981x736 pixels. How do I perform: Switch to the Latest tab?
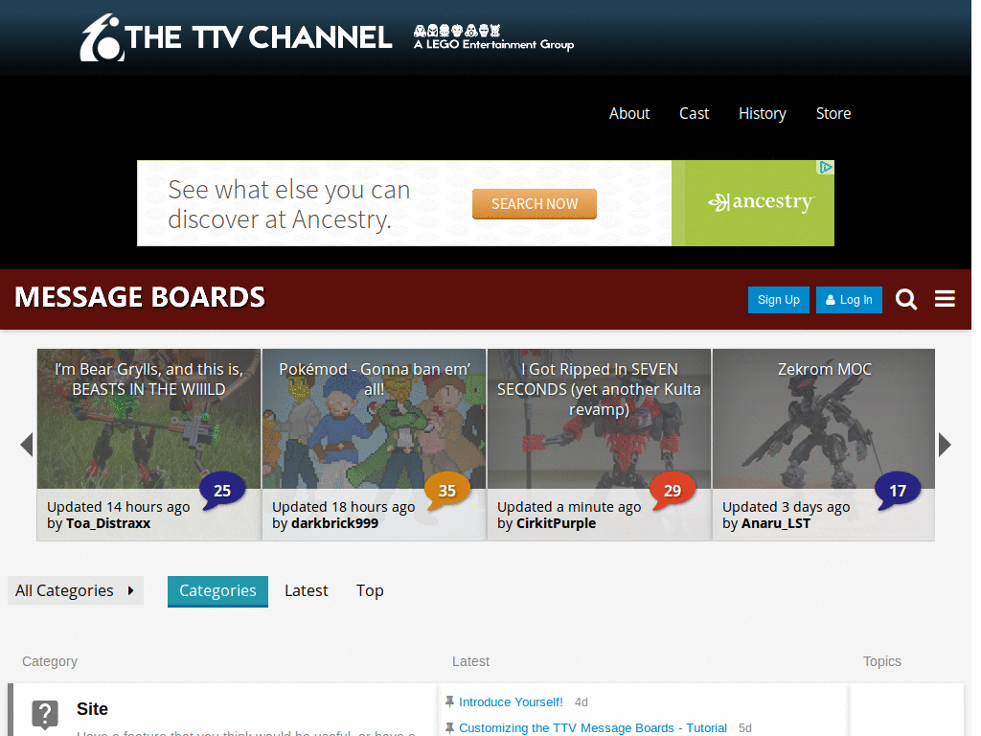(306, 590)
